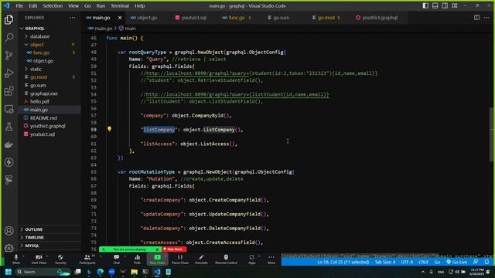The height and width of the screenshot is (278, 495).
Task: Click the feedback icon in status bar
Action: [x=476, y=262]
